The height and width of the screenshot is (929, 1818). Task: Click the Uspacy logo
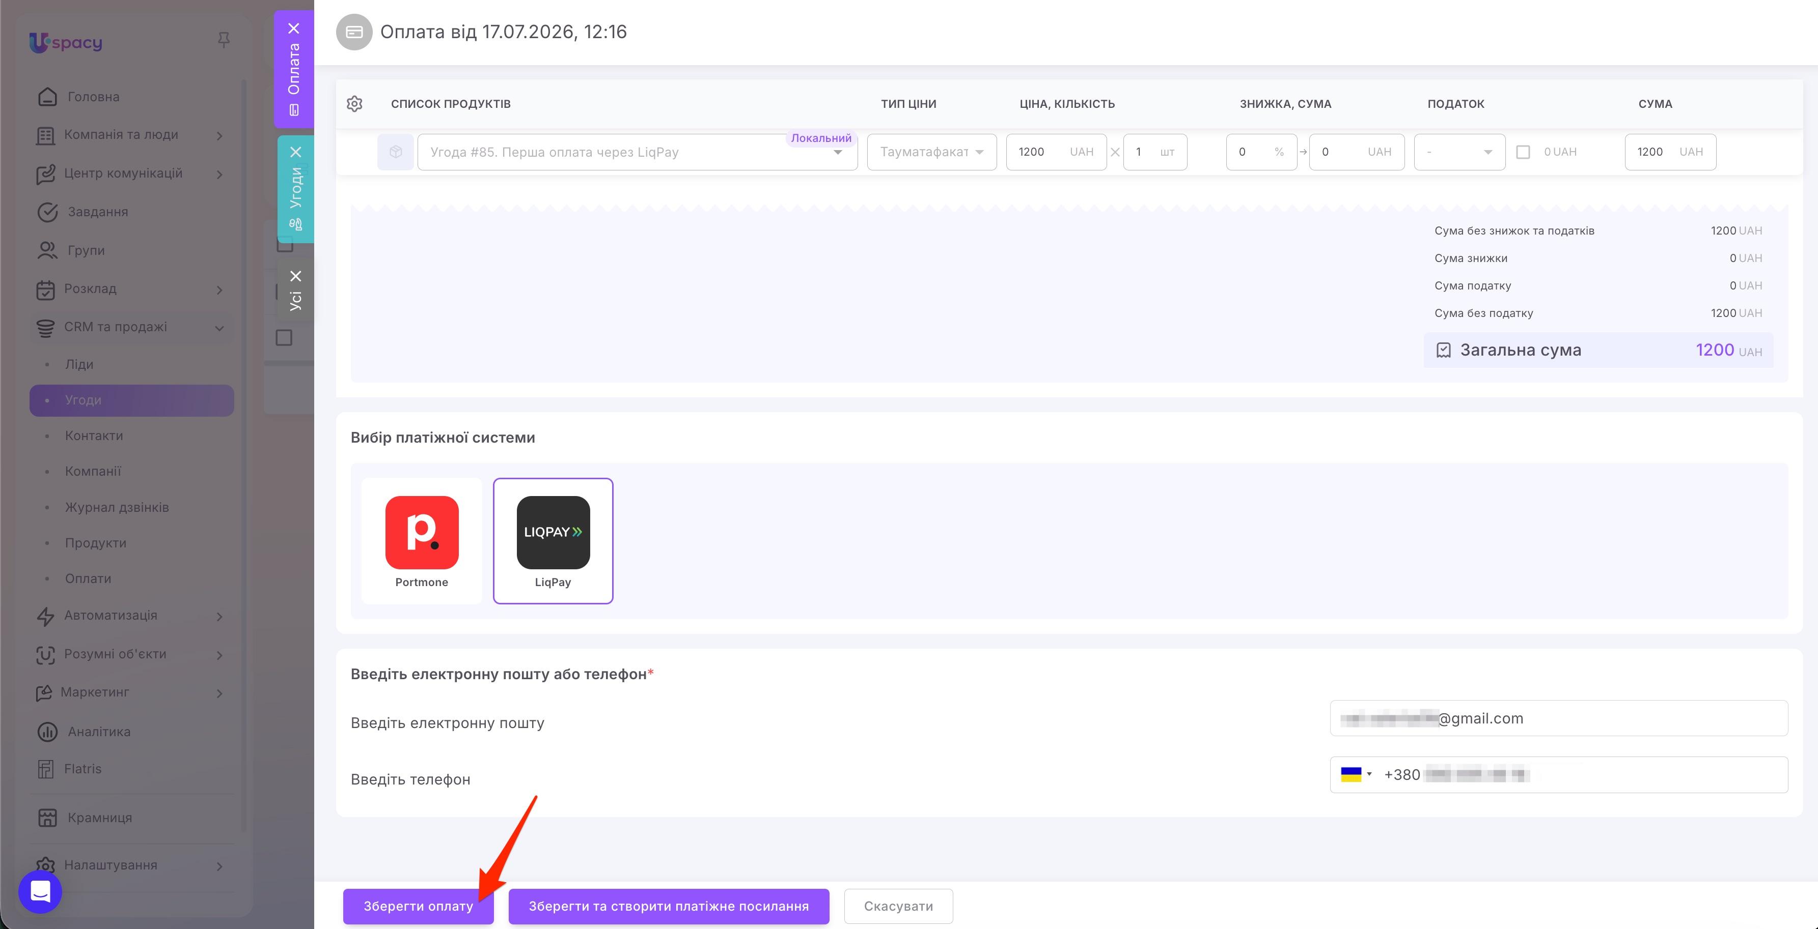(x=66, y=42)
